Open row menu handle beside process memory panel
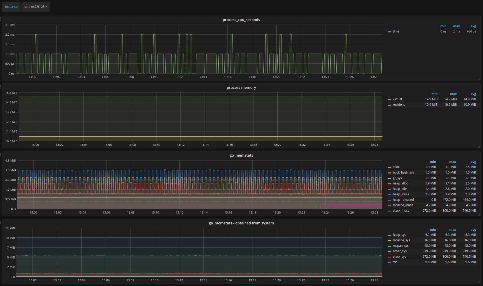Screen dimensions: 483x286 1,87
